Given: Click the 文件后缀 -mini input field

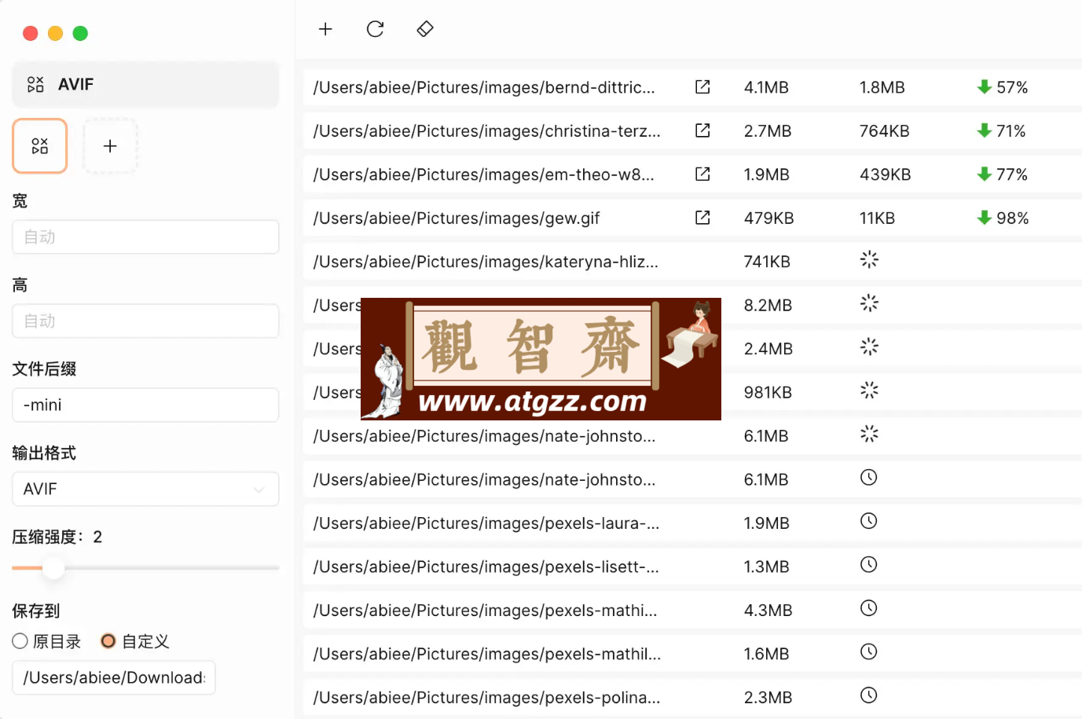Looking at the screenshot, I should pos(145,405).
